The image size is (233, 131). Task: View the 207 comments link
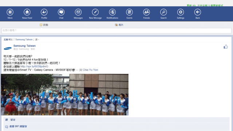point(18,126)
